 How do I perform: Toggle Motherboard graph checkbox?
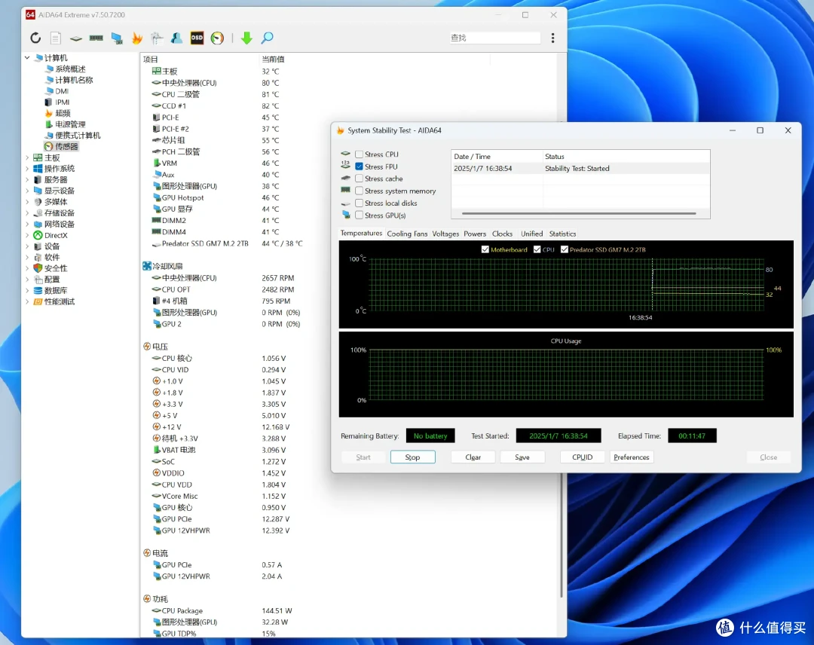[485, 249]
